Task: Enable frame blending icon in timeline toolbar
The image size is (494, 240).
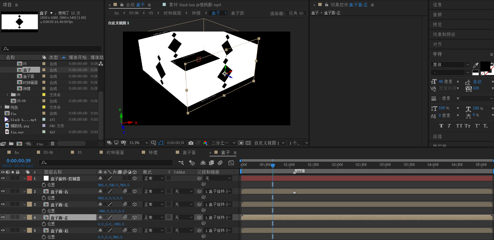Action: point(212,163)
